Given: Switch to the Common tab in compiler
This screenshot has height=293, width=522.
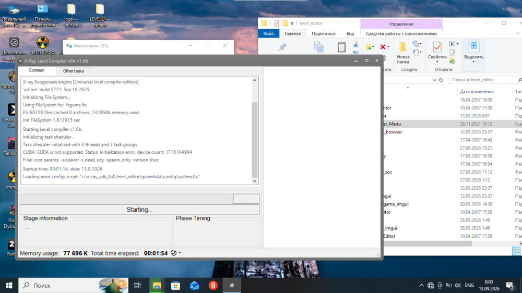Looking at the screenshot, I should [37, 70].
